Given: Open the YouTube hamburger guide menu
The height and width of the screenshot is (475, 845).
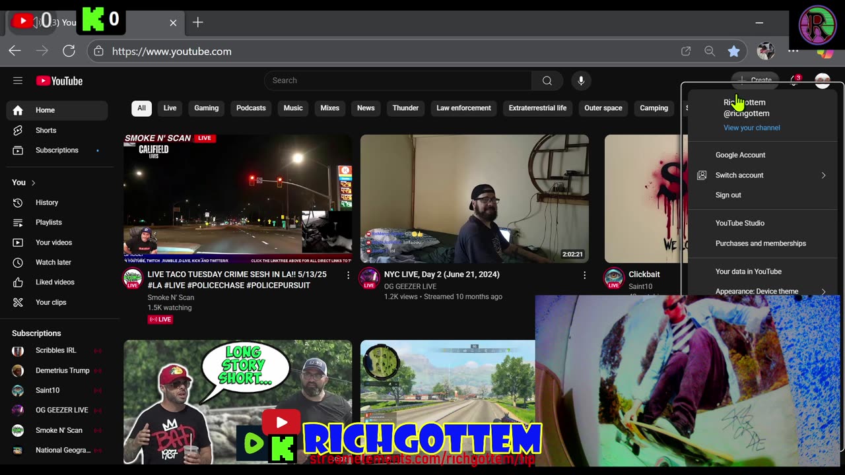Looking at the screenshot, I should [x=18, y=80].
